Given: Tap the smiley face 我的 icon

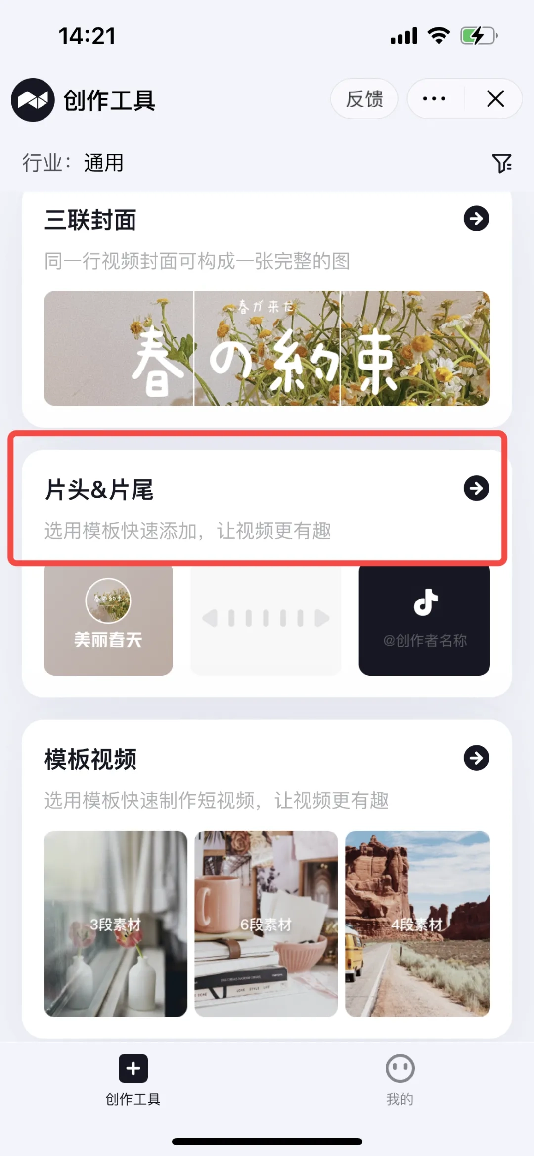Looking at the screenshot, I should [400, 1068].
